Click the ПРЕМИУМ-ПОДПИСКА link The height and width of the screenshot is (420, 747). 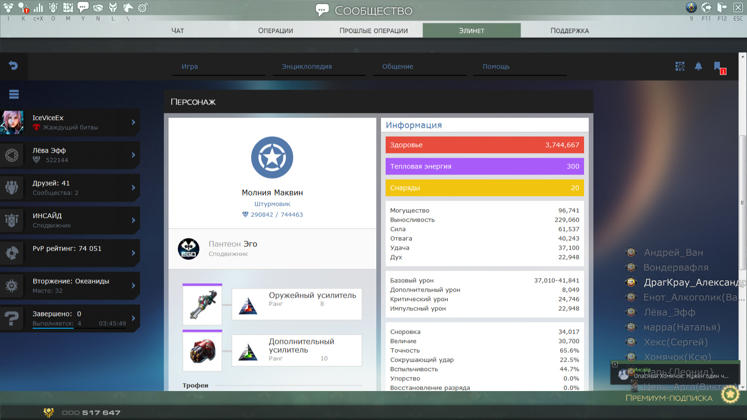pyautogui.click(x=669, y=398)
